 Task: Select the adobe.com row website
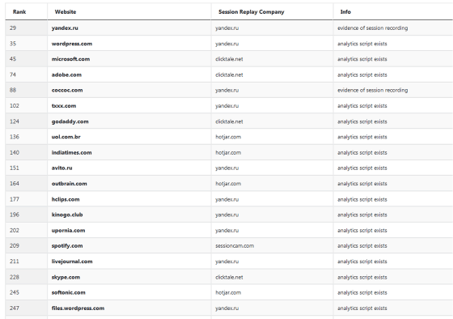click(66, 74)
